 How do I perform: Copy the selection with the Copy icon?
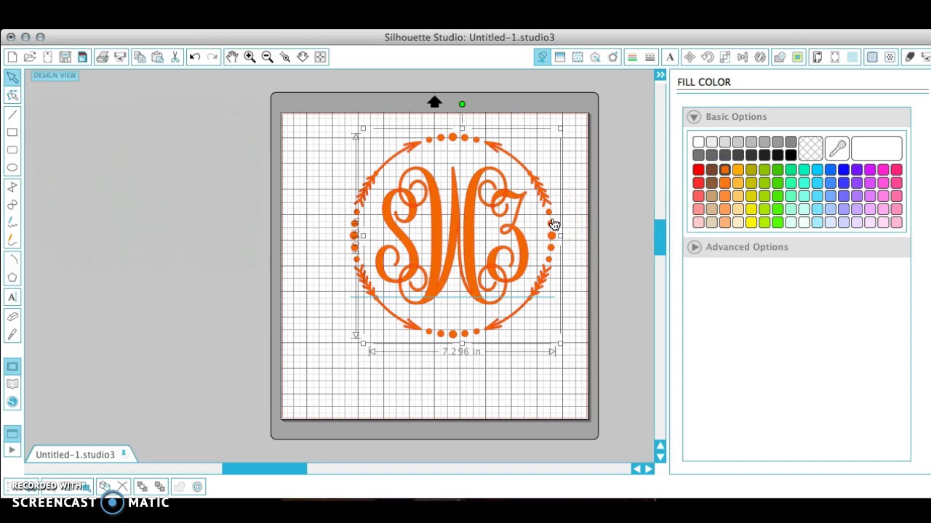click(x=140, y=57)
